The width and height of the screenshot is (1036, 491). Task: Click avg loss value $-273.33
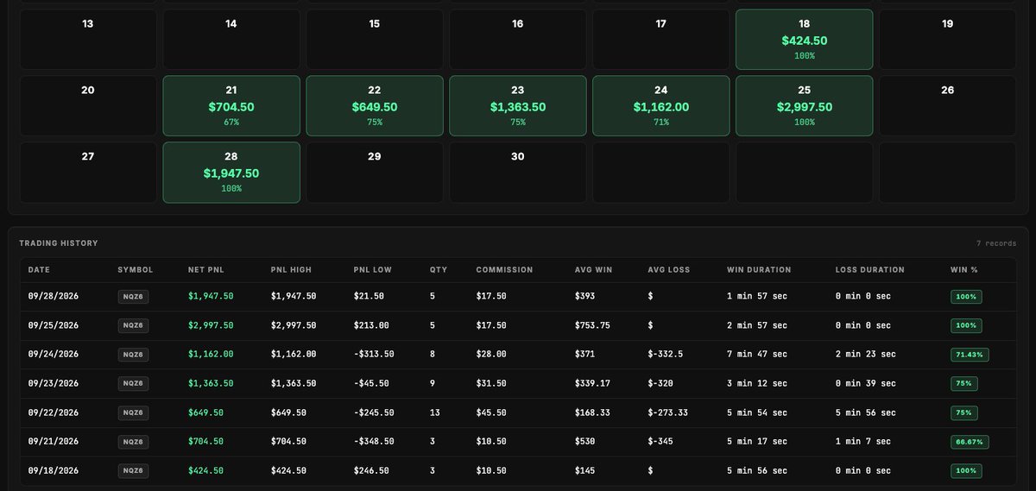coord(668,412)
